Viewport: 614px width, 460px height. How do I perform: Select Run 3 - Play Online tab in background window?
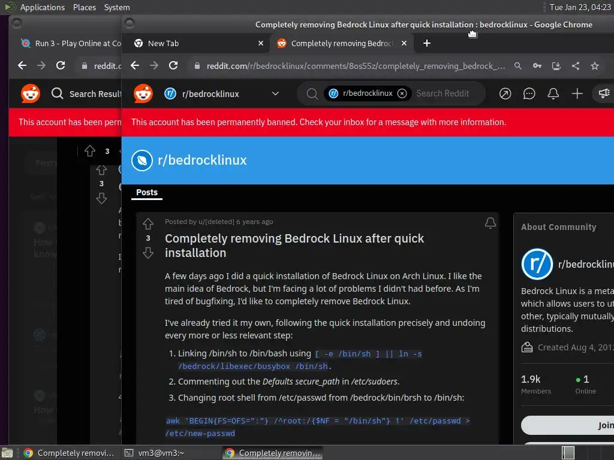tap(70, 43)
